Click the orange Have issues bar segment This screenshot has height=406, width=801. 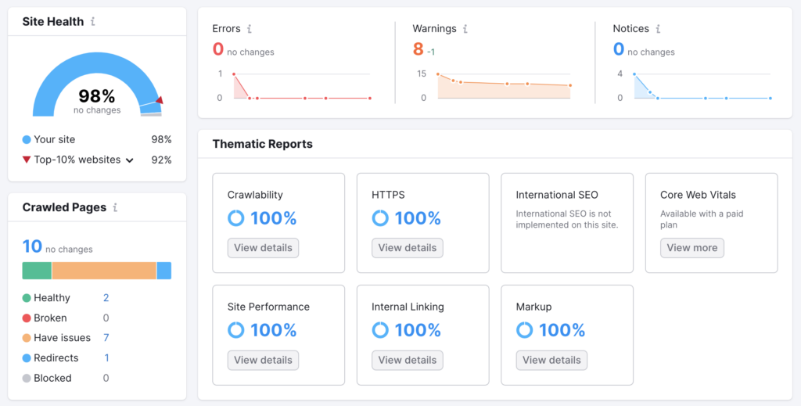[104, 271]
